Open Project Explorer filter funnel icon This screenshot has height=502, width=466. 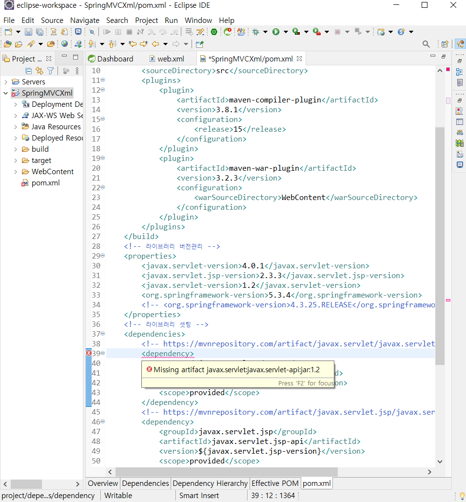click(x=50, y=71)
